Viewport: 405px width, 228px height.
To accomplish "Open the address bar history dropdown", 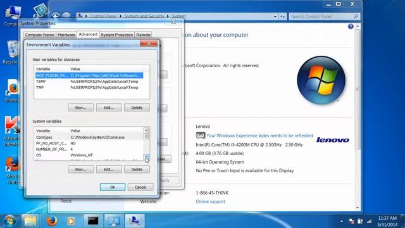I will [x=275, y=16].
